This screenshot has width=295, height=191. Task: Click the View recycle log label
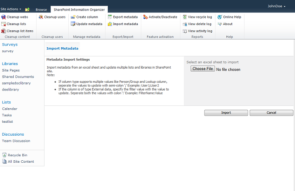tap(200, 17)
